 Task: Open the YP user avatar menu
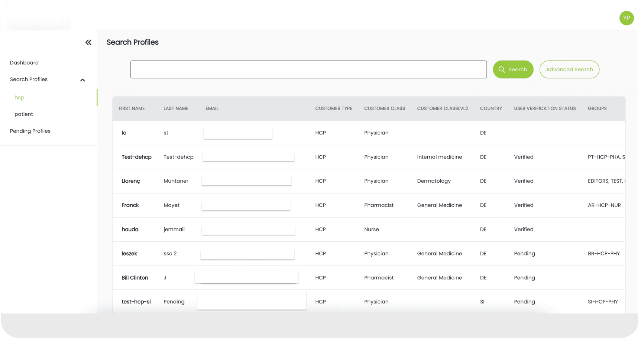[x=626, y=18]
